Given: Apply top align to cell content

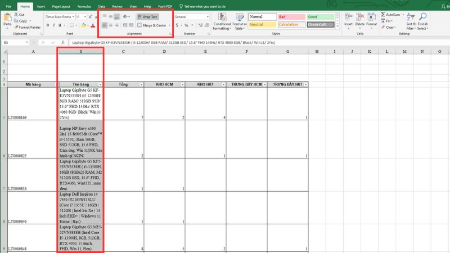Looking at the screenshot, I should 105,17.
